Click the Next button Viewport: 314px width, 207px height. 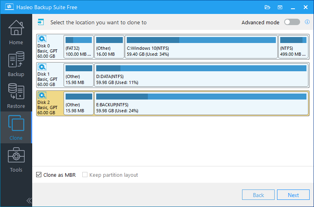[x=293, y=195]
